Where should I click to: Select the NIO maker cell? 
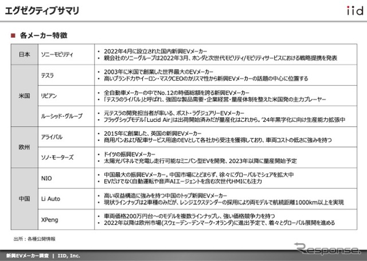[x=67, y=178]
